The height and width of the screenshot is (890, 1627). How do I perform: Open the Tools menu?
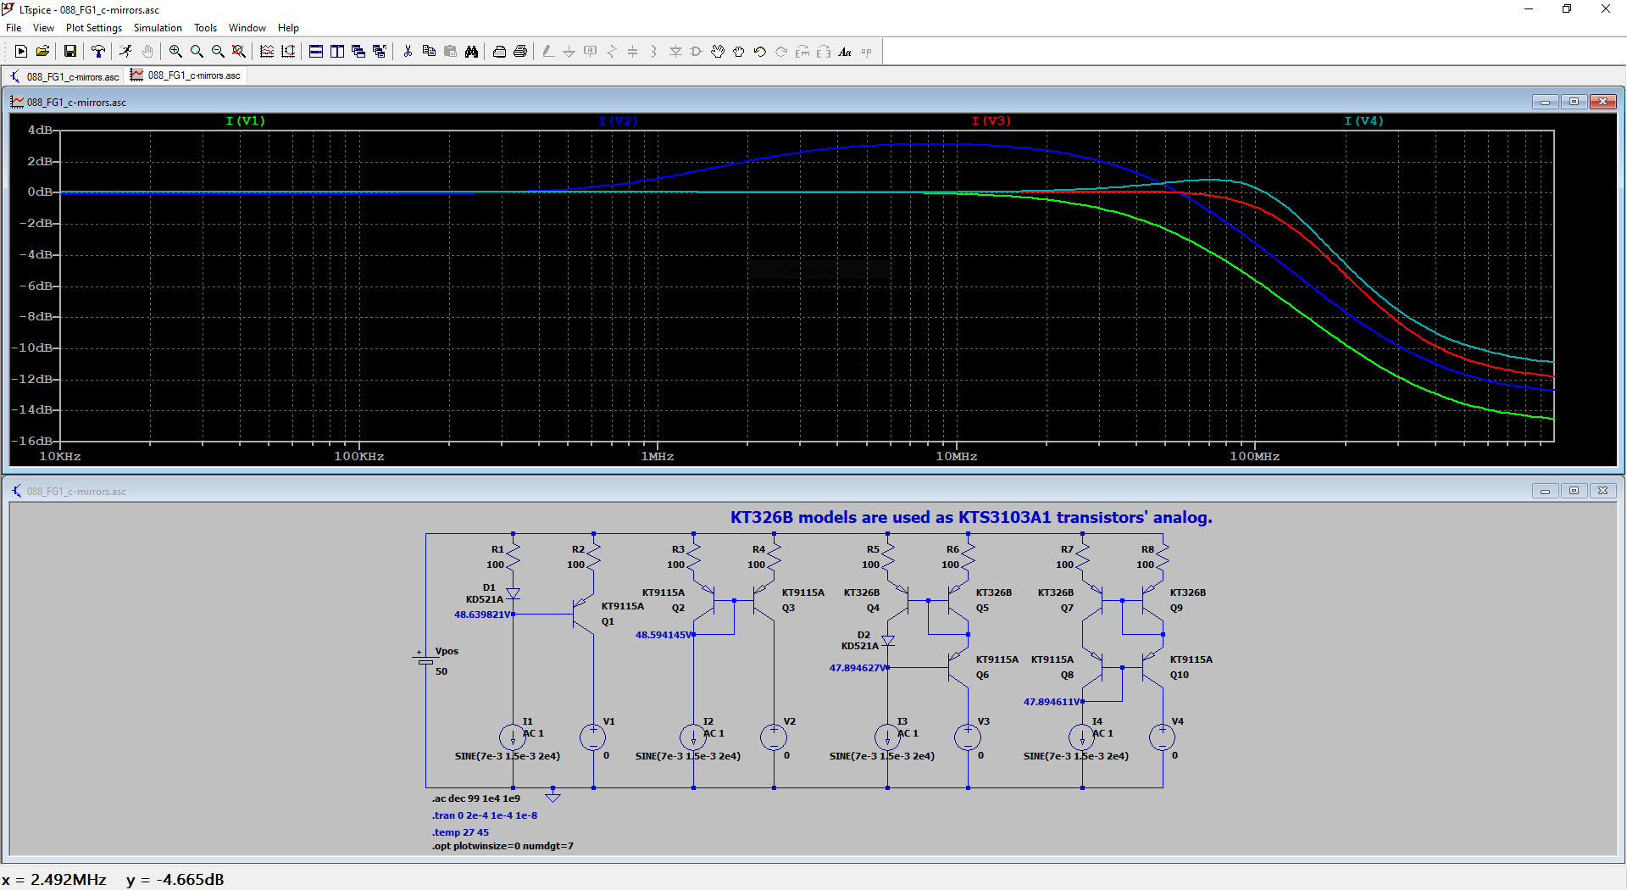[x=205, y=28]
